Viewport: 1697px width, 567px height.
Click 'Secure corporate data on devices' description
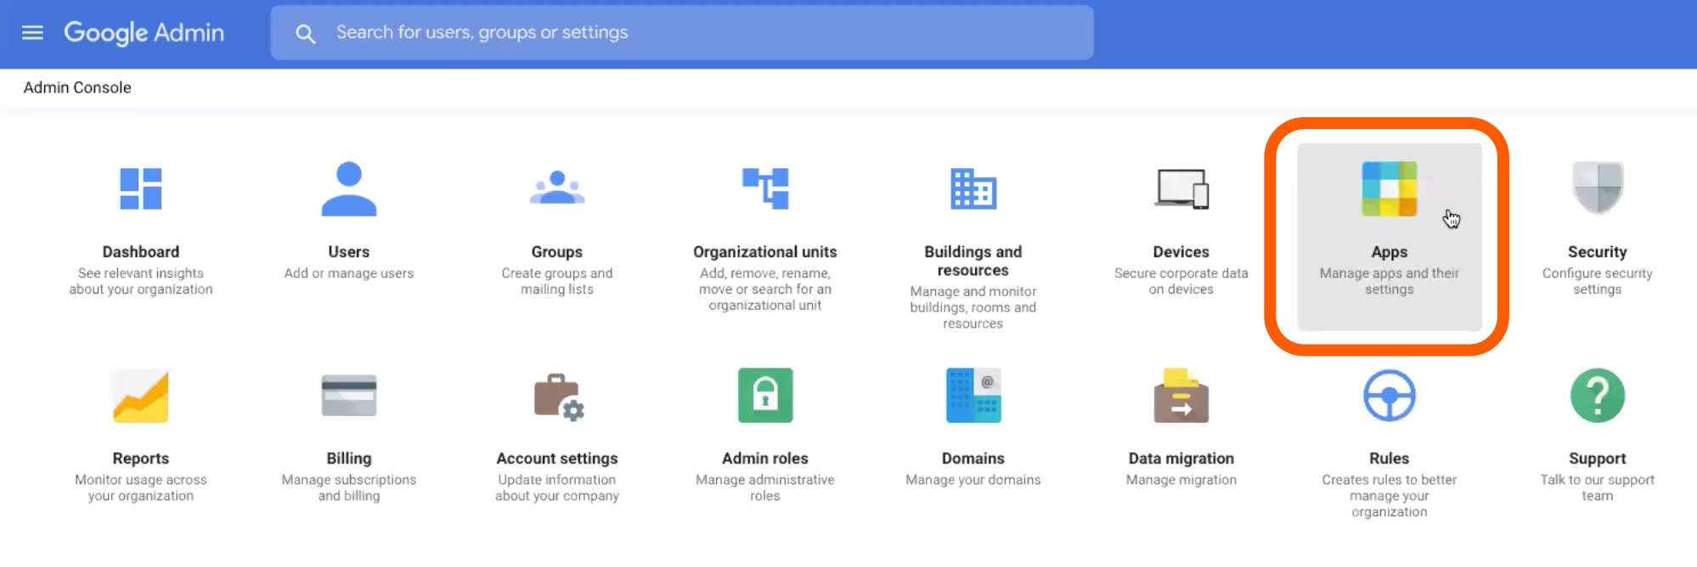[x=1181, y=281]
